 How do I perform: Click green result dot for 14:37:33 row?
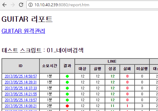tap(67, 88)
